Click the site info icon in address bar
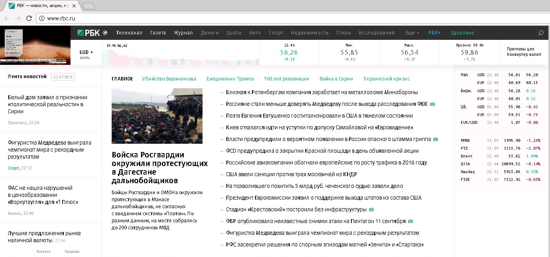The image size is (550, 257). (x=41, y=18)
